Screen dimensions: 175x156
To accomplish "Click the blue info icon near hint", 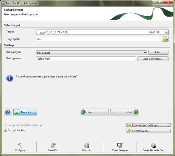I will pos(10,78).
